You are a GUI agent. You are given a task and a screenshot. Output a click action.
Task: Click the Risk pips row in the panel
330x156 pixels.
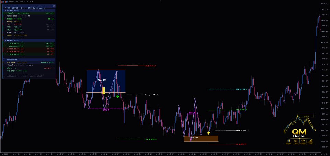(x=29, y=32)
